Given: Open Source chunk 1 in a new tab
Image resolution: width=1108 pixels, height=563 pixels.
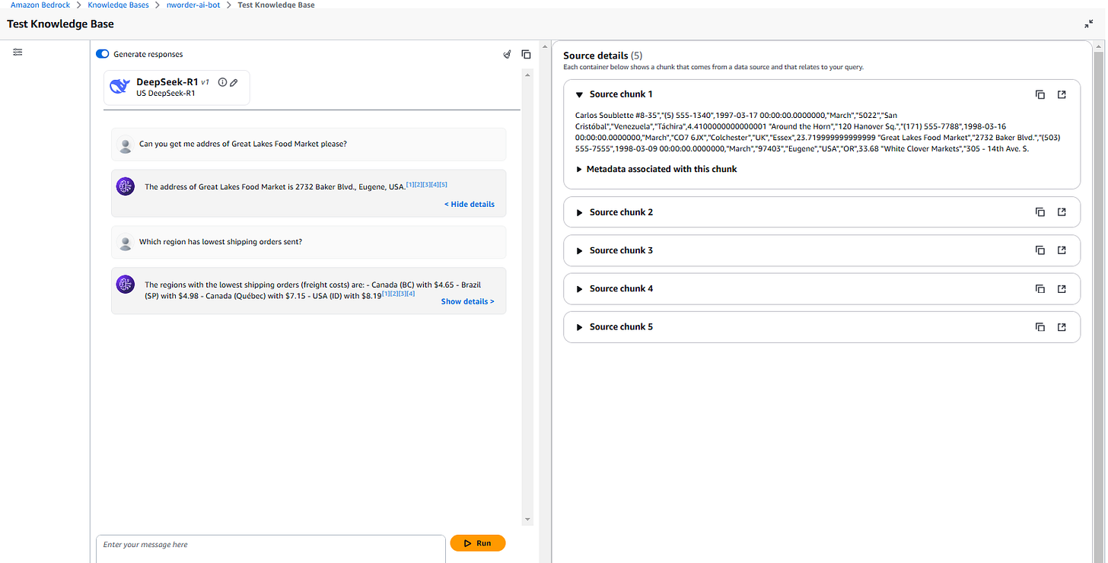Looking at the screenshot, I should point(1062,94).
